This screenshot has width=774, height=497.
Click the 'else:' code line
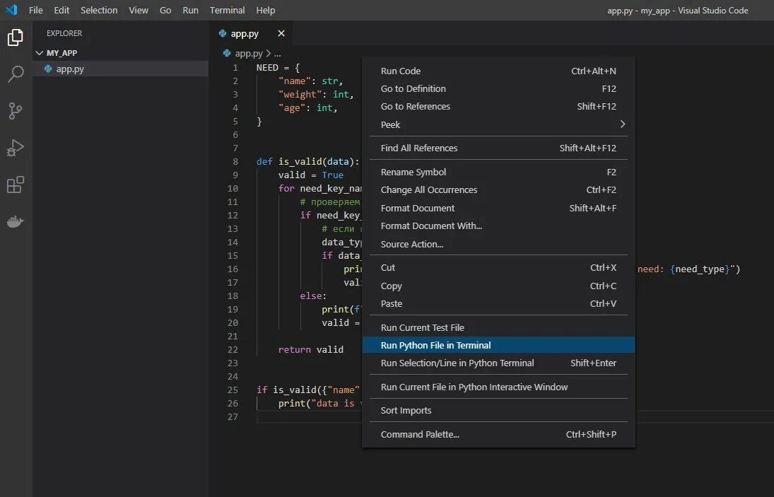[313, 296]
